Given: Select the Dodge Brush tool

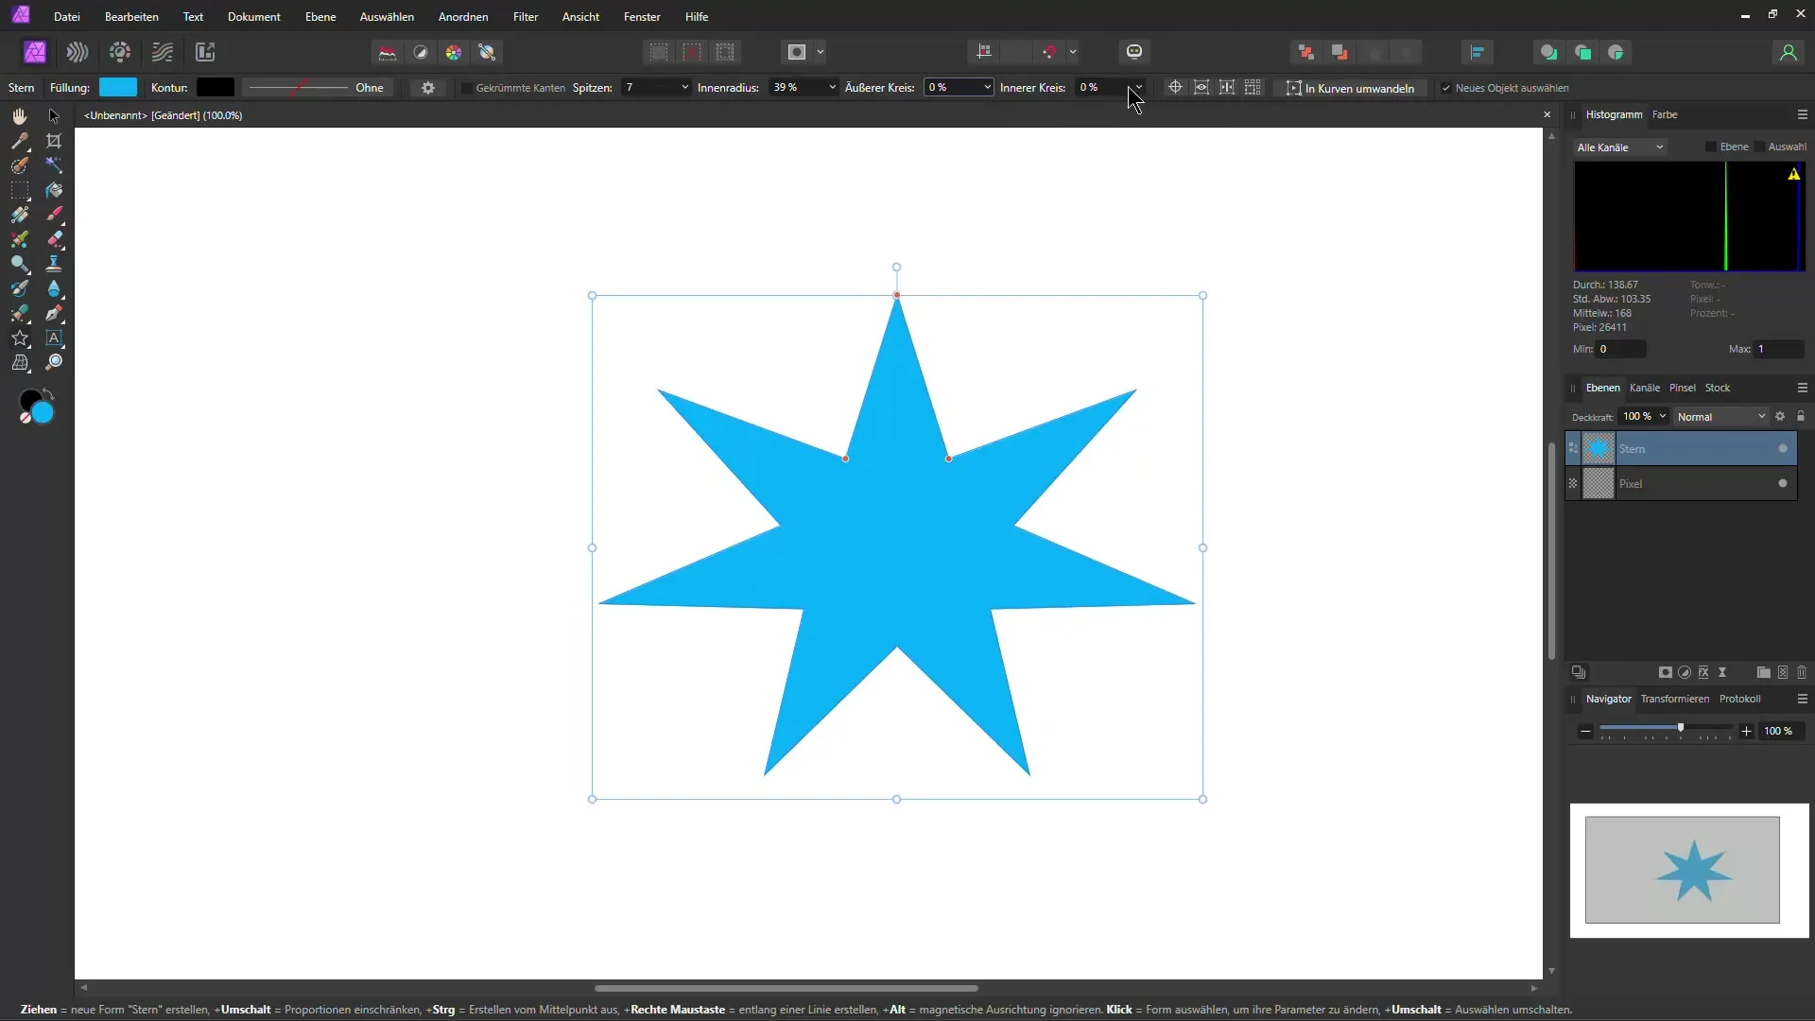Looking at the screenshot, I should [20, 264].
